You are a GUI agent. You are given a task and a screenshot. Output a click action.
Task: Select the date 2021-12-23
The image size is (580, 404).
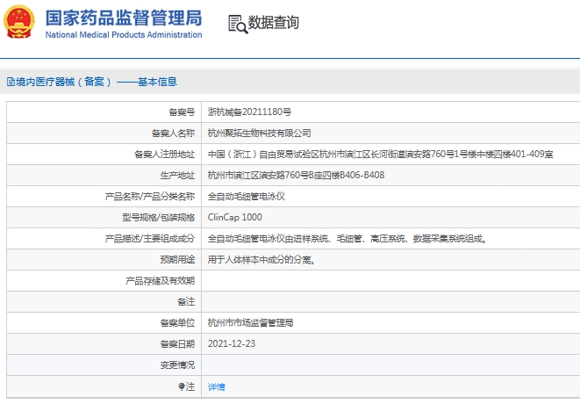pos(232,344)
